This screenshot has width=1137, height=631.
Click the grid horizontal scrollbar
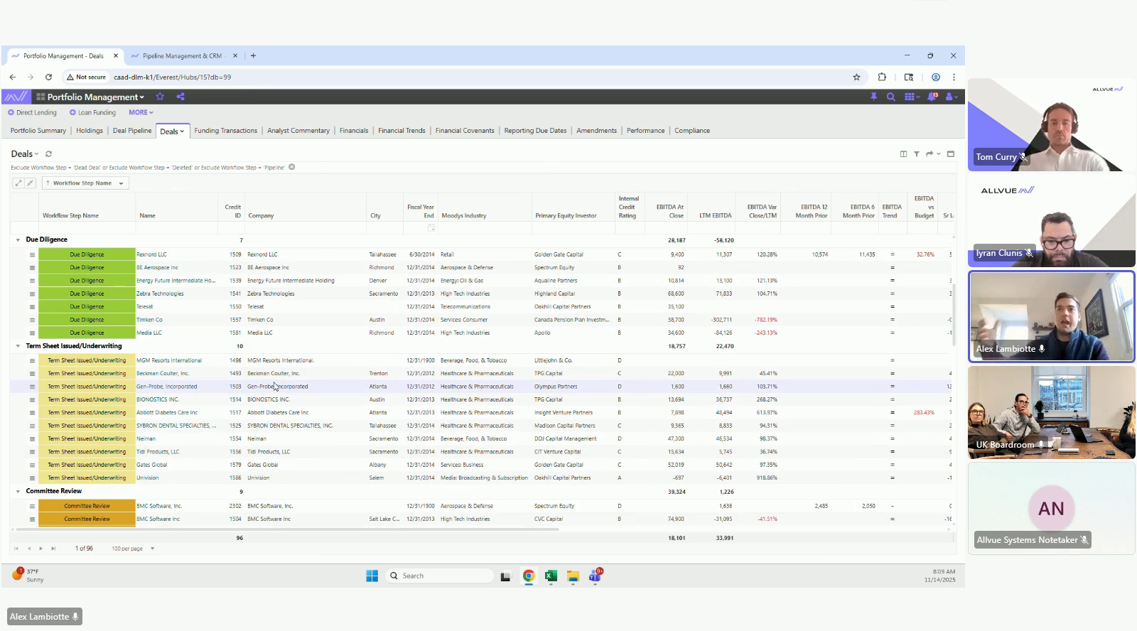point(288,529)
